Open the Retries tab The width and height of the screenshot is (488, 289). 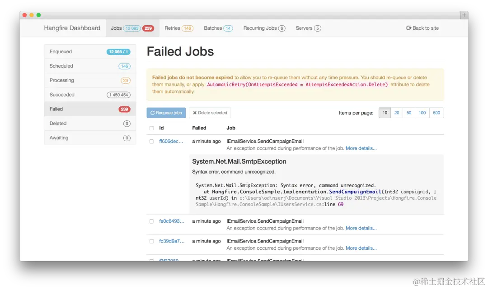pos(179,28)
